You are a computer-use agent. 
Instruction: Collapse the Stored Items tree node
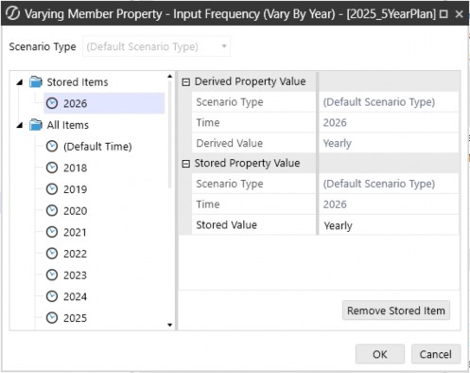tap(20, 82)
